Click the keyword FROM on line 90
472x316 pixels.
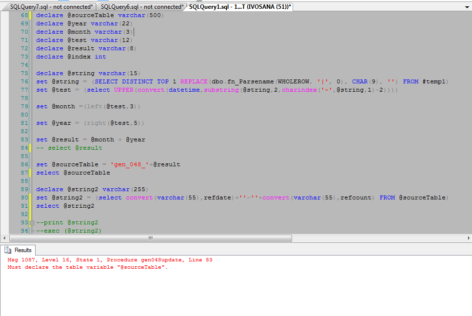coord(389,197)
